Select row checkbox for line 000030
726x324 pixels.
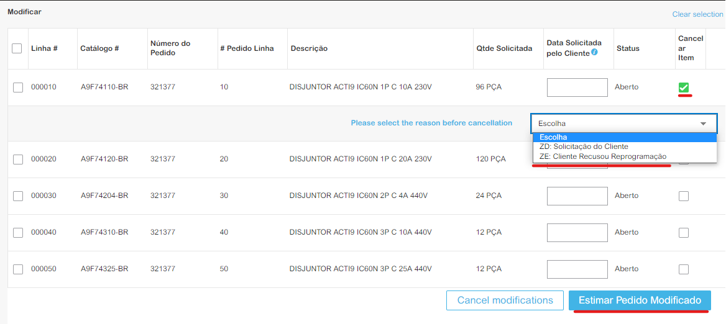click(18, 196)
